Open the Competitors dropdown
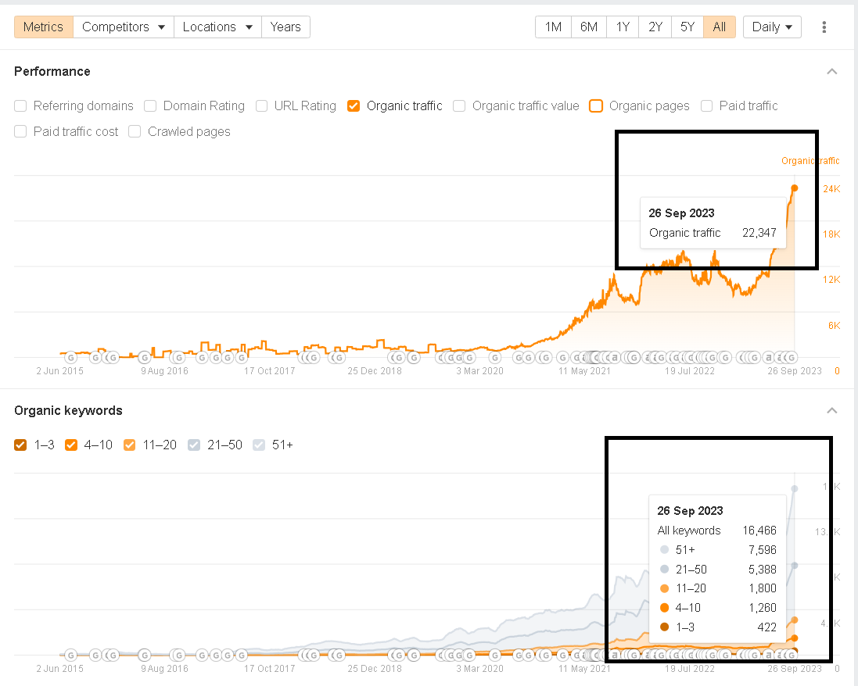The height and width of the screenshot is (686, 858). [x=124, y=27]
